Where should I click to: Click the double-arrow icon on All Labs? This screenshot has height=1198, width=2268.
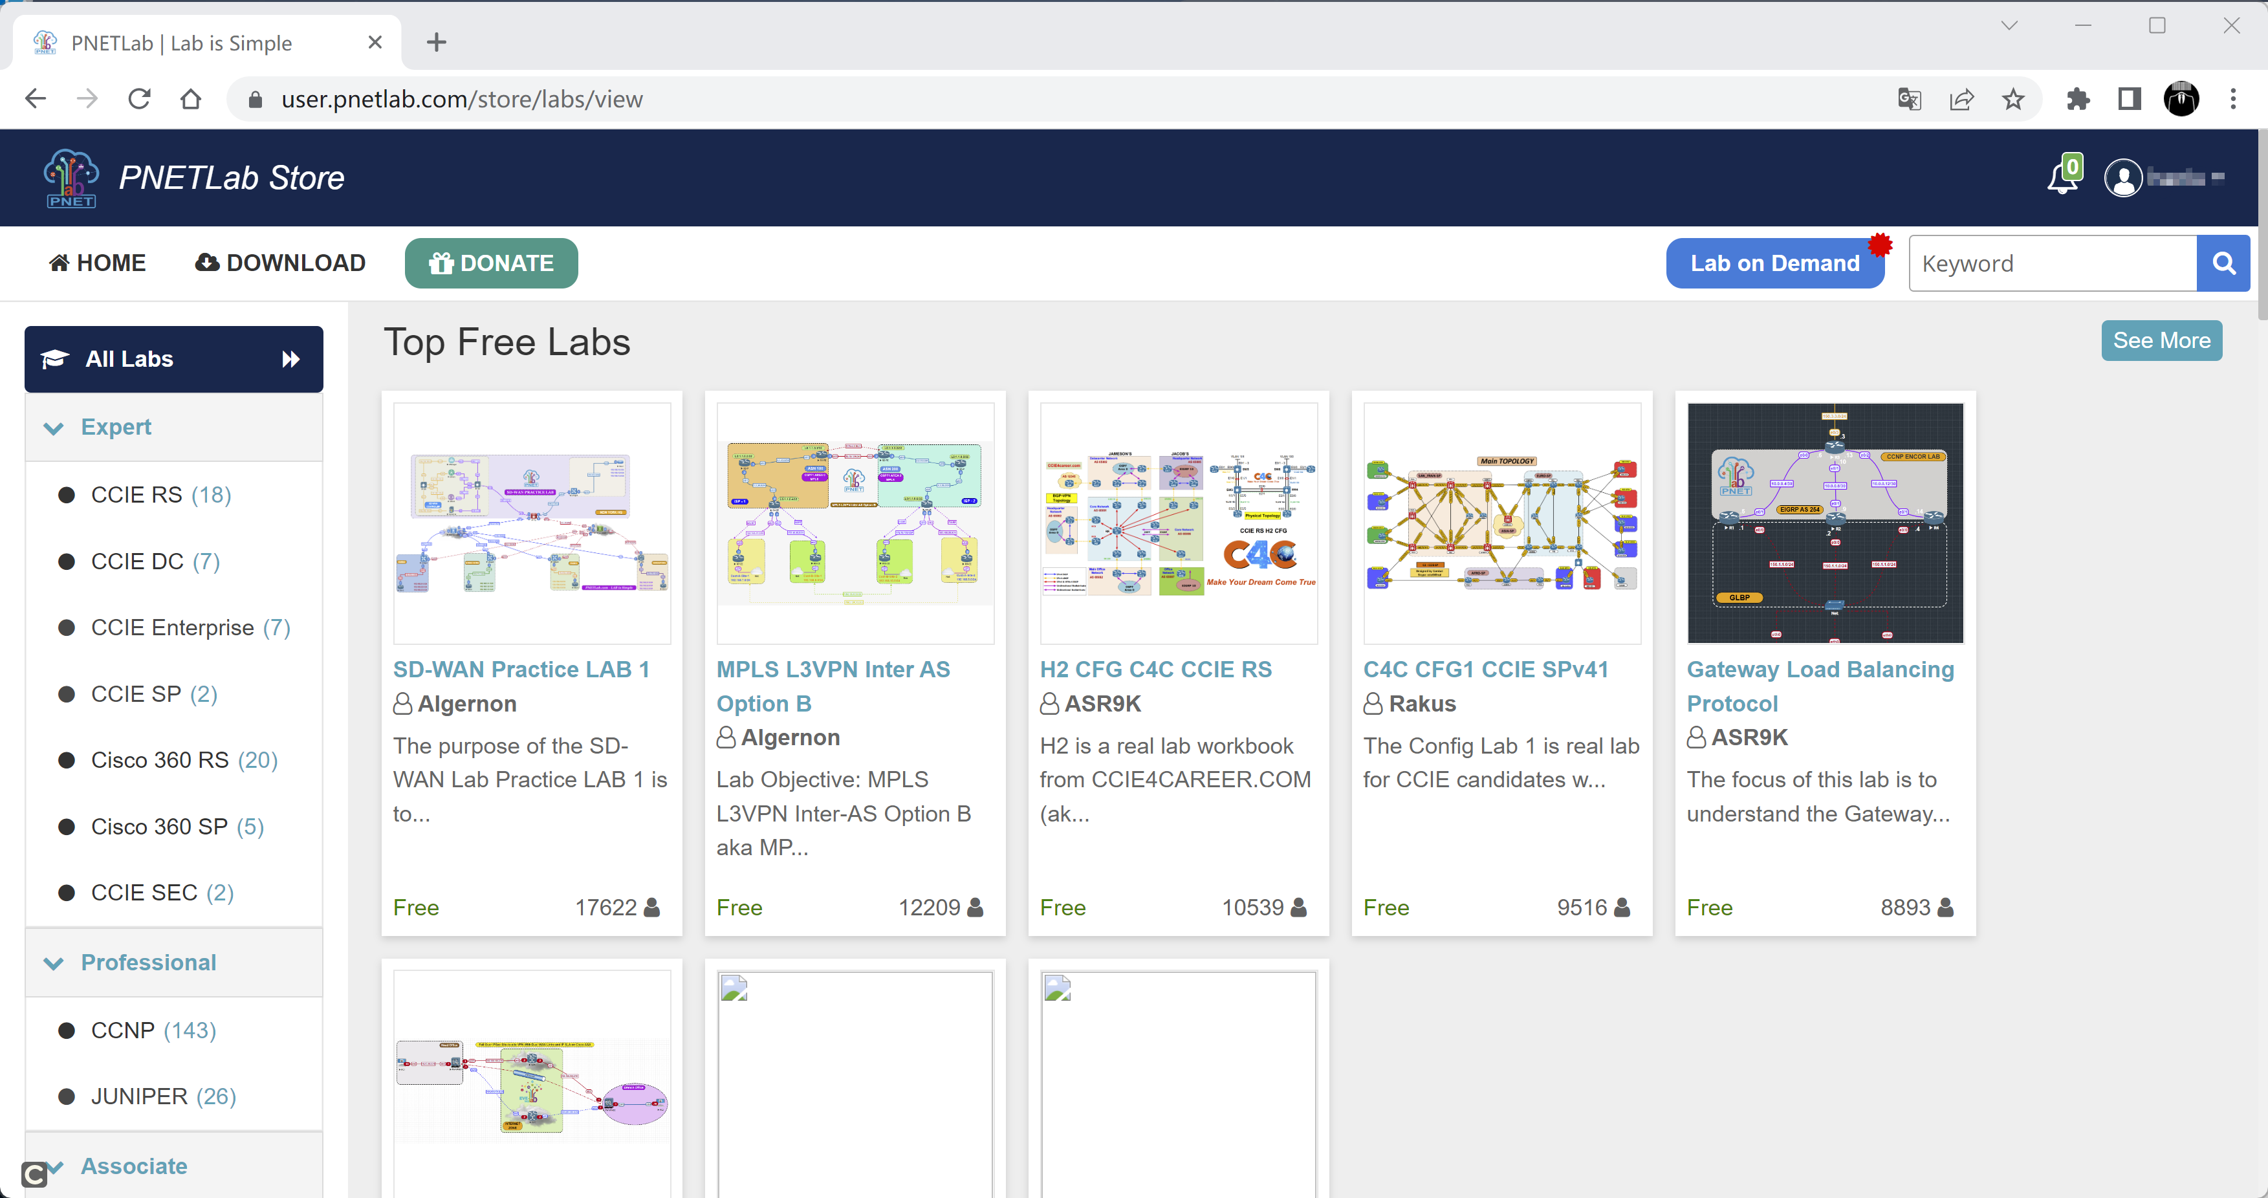(290, 359)
